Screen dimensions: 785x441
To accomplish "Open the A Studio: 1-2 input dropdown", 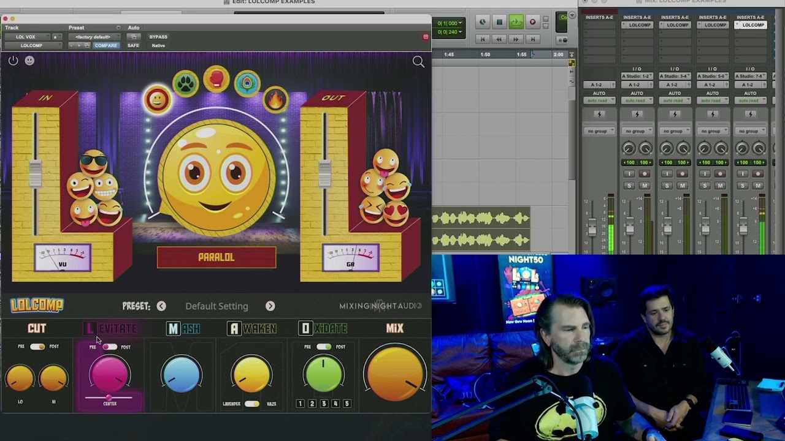I will click(x=637, y=76).
